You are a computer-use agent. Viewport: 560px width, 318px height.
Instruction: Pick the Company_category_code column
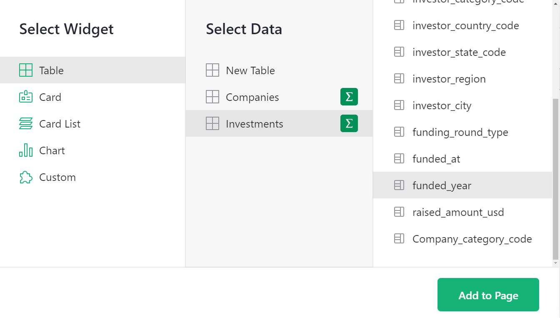click(472, 239)
